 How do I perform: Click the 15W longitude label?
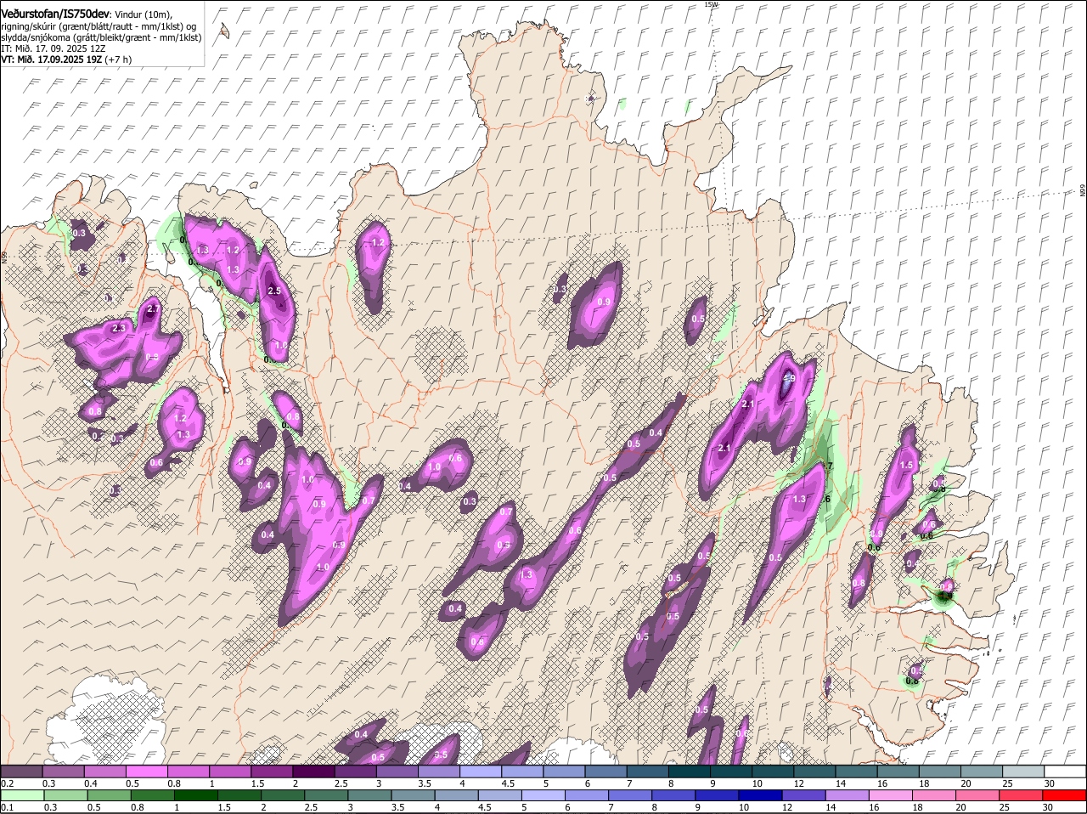[x=711, y=4]
